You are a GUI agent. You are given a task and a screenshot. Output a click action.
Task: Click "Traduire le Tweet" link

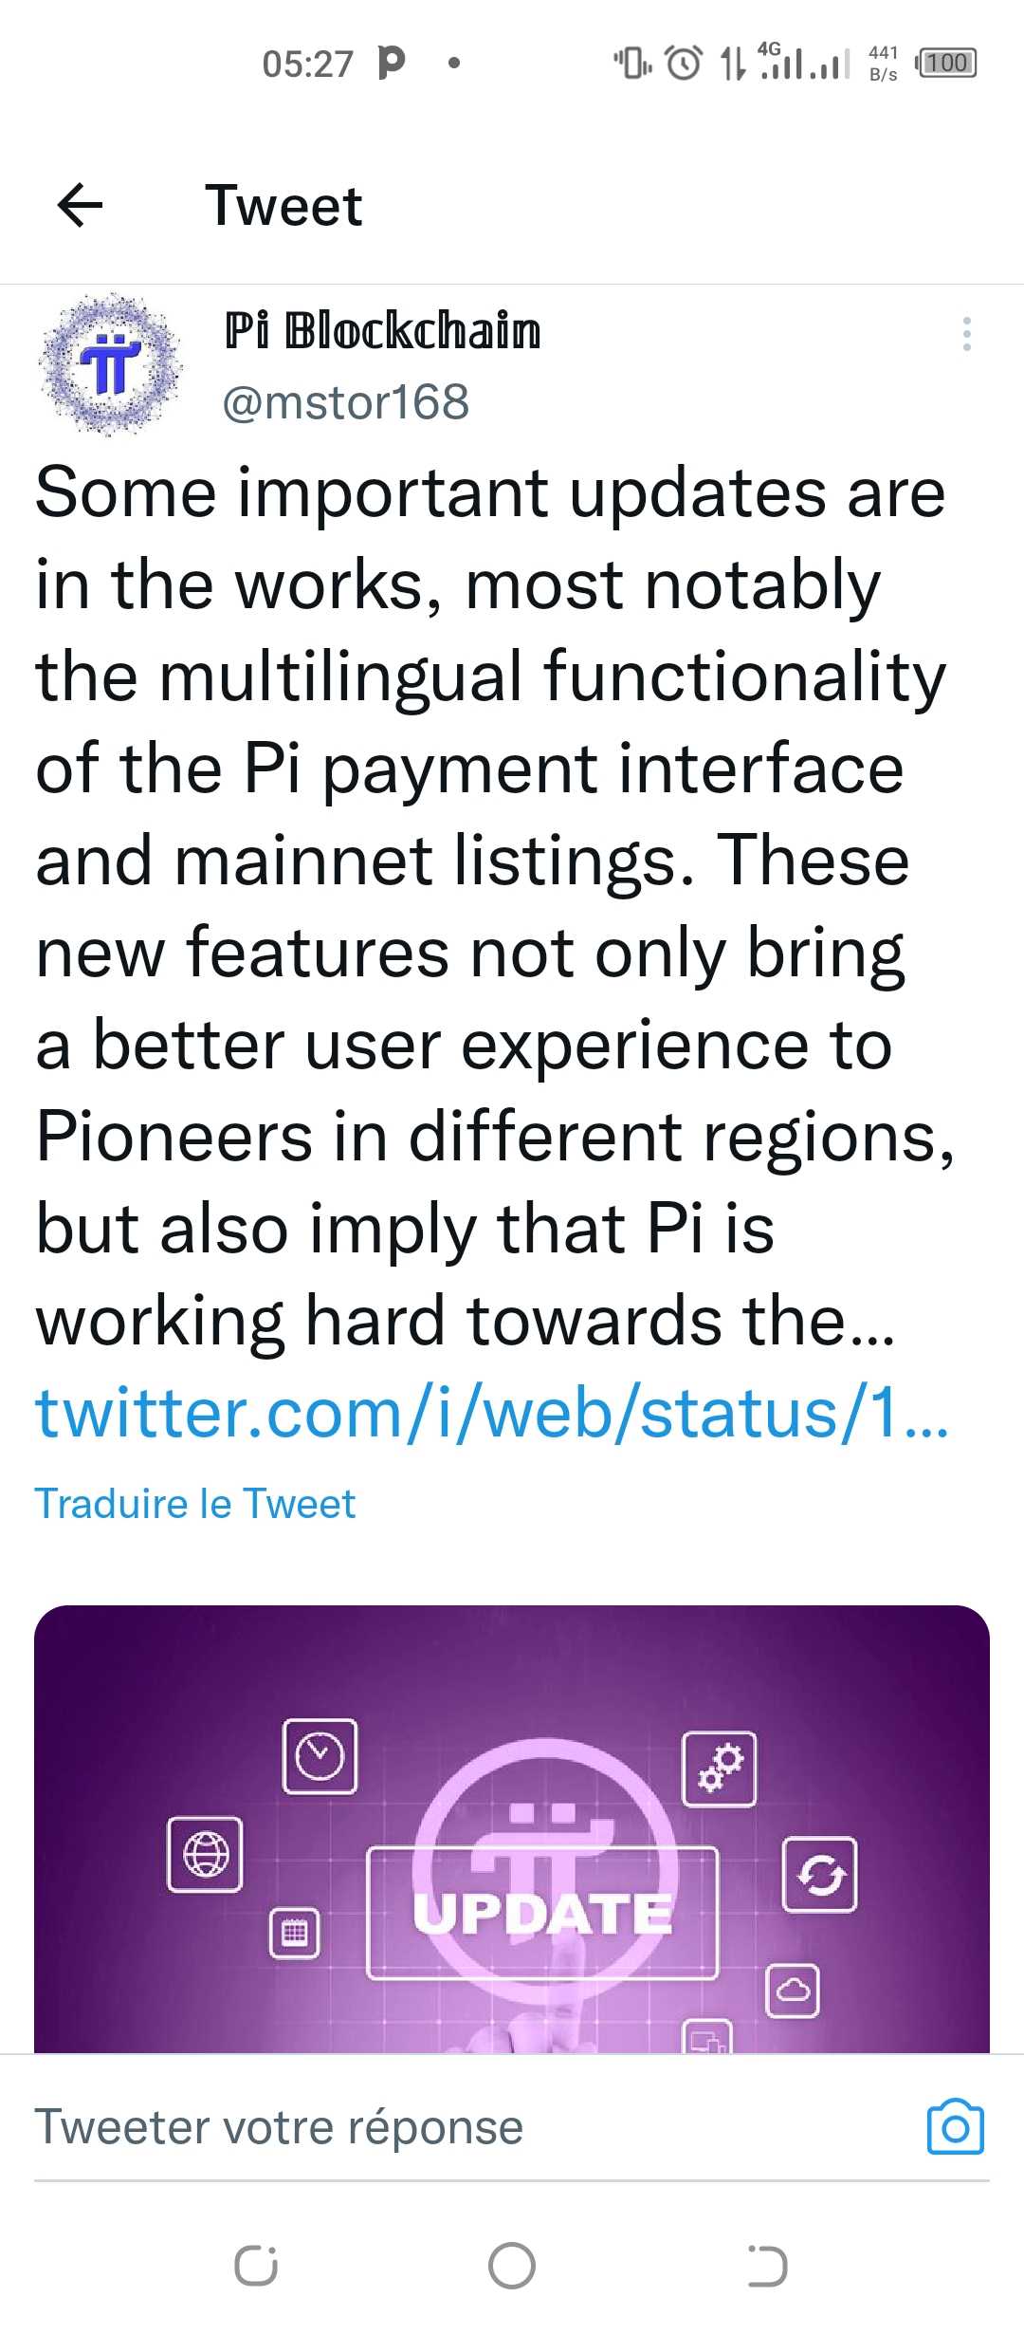pyautogui.click(x=195, y=1504)
